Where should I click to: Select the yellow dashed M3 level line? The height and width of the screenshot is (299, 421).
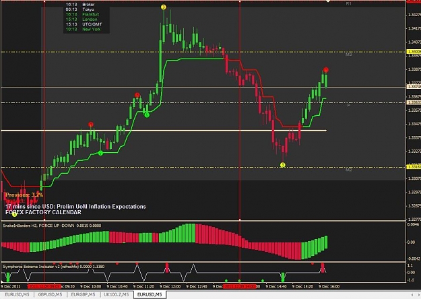pos(203,52)
